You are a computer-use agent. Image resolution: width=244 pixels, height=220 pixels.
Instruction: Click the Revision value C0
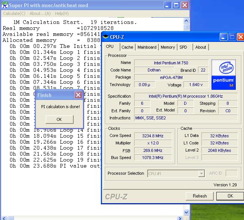tap(228, 111)
